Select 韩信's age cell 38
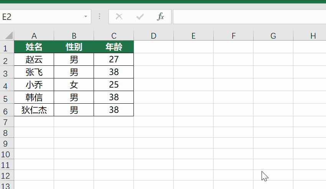Screen dimensions: 326x189 tap(114, 98)
